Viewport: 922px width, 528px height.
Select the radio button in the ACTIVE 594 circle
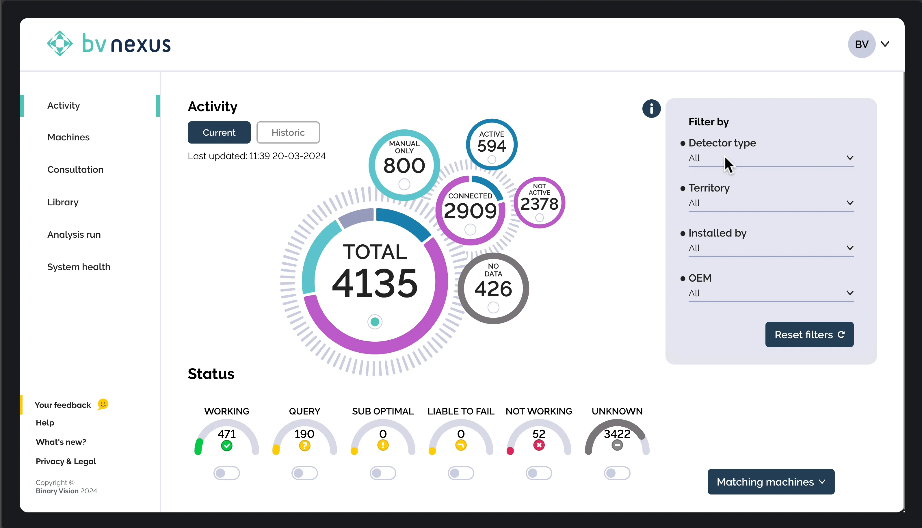click(x=492, y=159)
